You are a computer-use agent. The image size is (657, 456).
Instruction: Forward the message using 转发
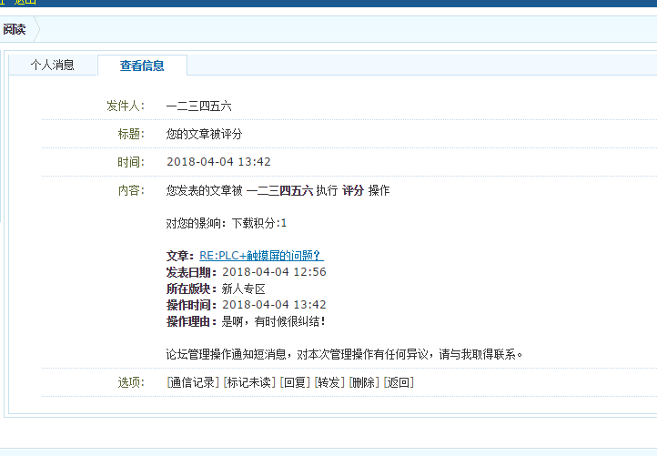329,382
